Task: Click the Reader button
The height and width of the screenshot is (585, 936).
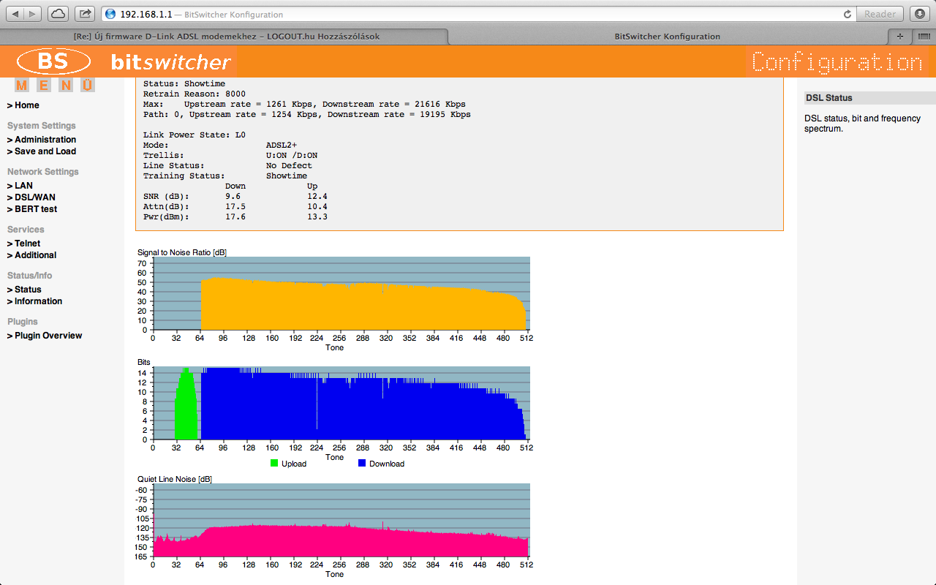Action: [880, 14]
